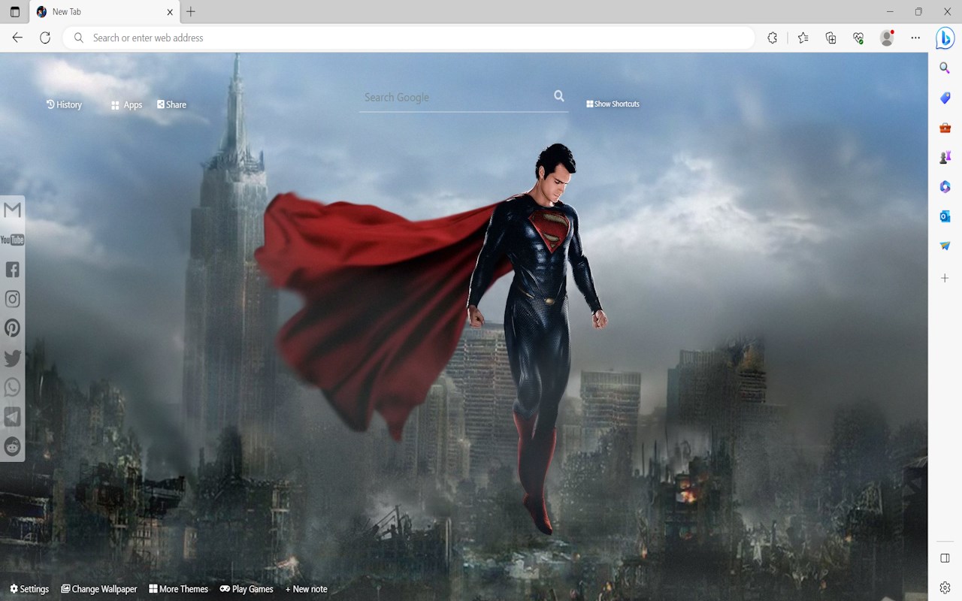Open the Settings and more ellipsis menu
Screen dimensions: 962x601
[x=915, y=38]
